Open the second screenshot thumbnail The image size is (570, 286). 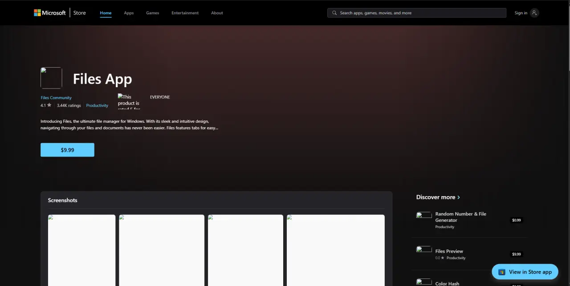[162, 250]
